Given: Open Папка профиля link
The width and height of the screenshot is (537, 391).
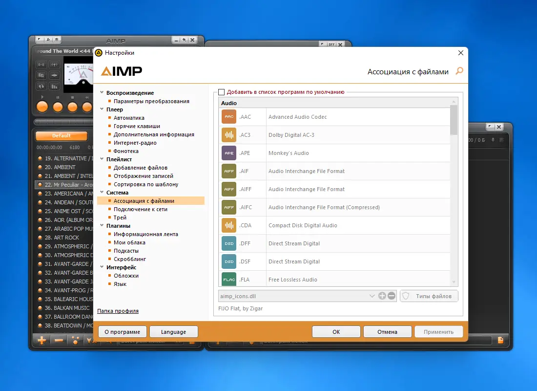Looking at the screenshot, I should pos(118,311).
